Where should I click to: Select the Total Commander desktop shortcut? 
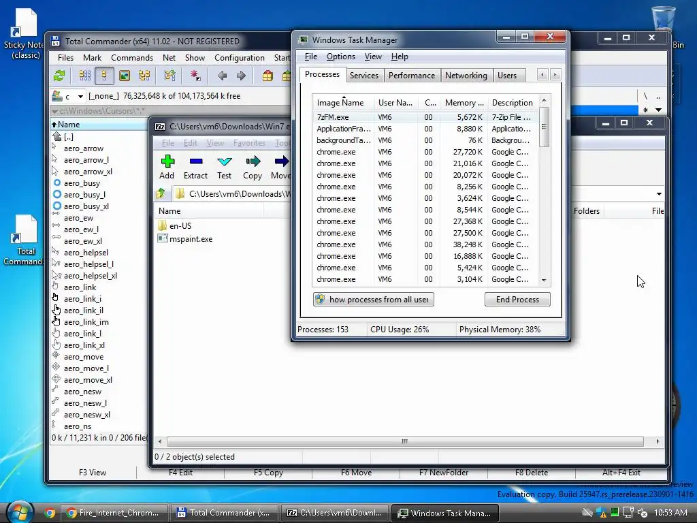click(x=24, y=240)
